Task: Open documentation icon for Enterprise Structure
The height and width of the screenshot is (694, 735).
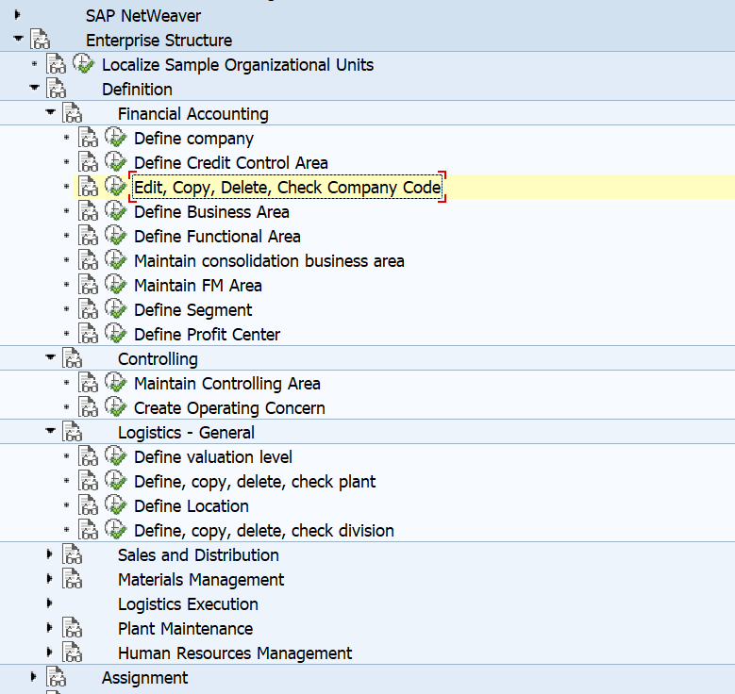Action: (x=41, y=40)
